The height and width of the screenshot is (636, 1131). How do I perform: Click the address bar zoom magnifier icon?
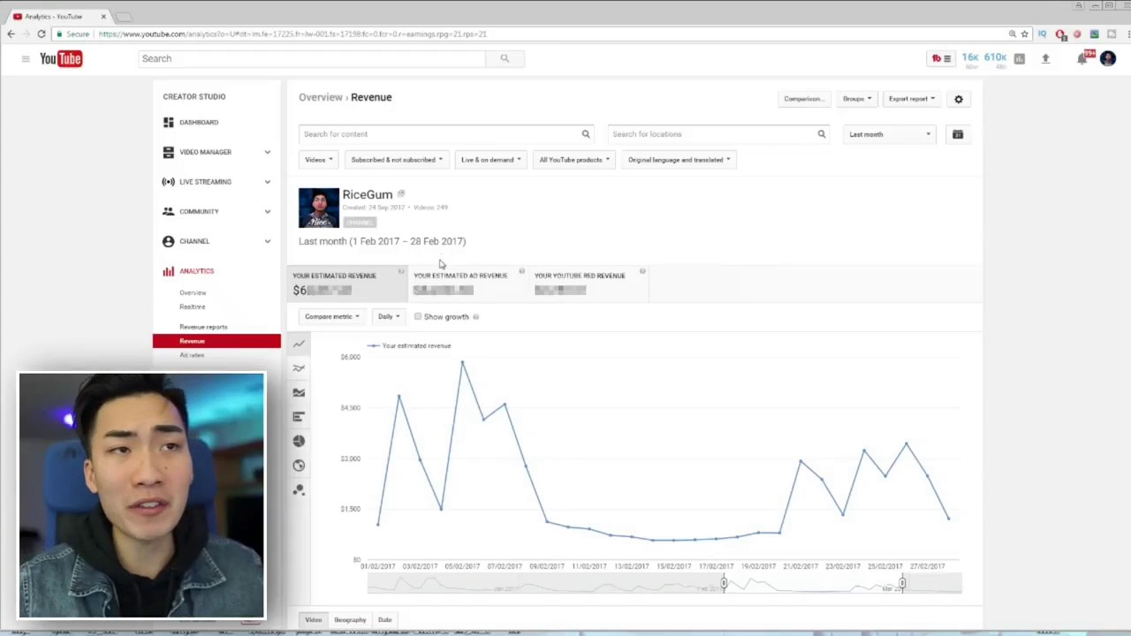pyautogui.click(x=1013, y=34)
